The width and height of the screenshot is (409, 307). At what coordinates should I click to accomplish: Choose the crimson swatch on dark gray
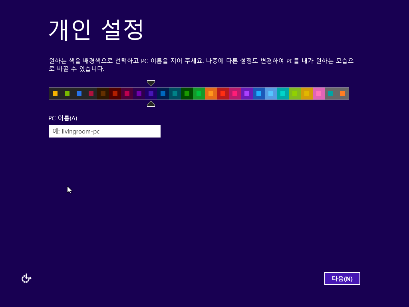91,94
